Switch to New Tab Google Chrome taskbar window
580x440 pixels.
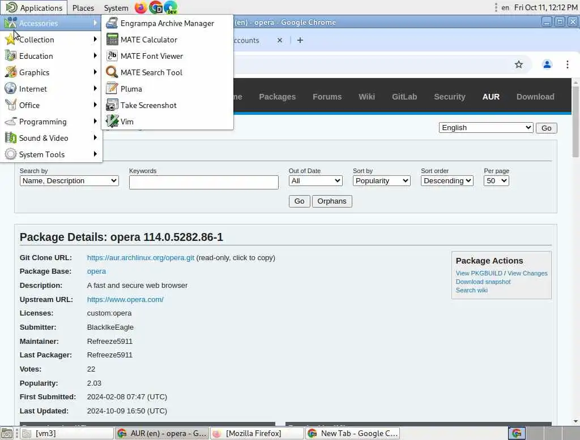tap(352, 433)
